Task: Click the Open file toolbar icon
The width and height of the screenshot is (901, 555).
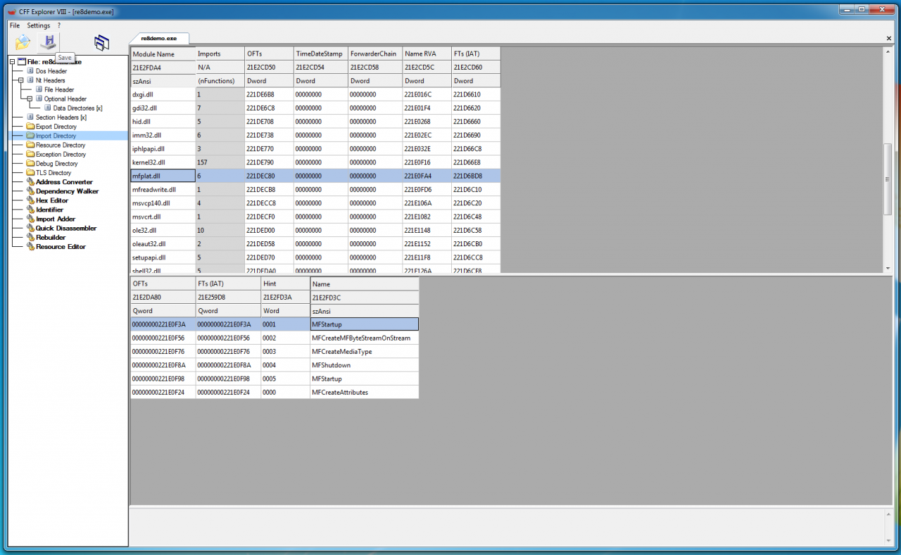Action: tap(23, 42)
